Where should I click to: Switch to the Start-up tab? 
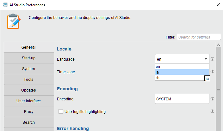pyautogui.click(x=29, y=58)
